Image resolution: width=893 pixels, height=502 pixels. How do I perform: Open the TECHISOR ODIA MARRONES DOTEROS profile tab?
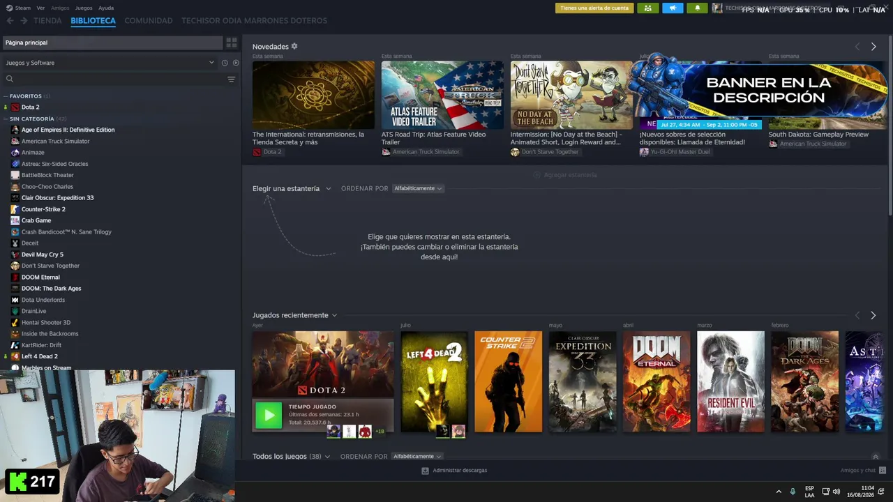tap(254, 21)
